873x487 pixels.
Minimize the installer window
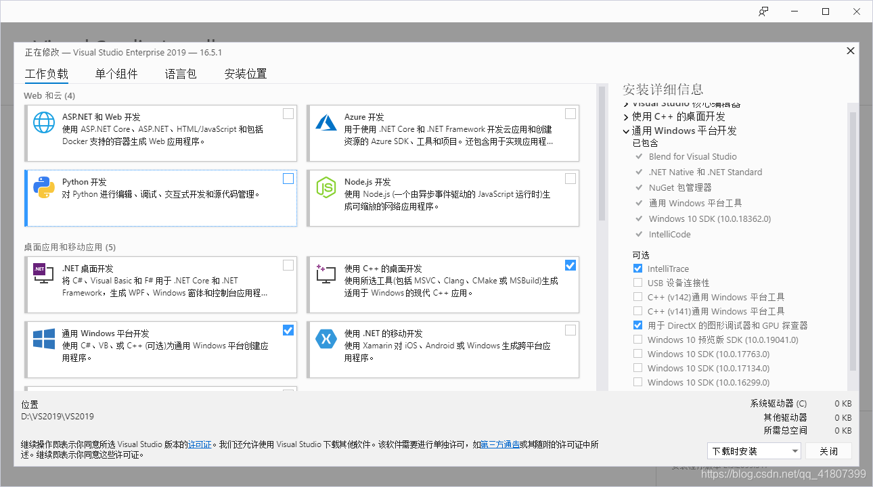794,11
